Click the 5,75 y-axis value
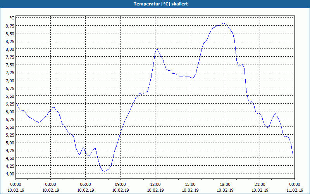This screenshot has height=194, width=310. [x=10, y=120]
